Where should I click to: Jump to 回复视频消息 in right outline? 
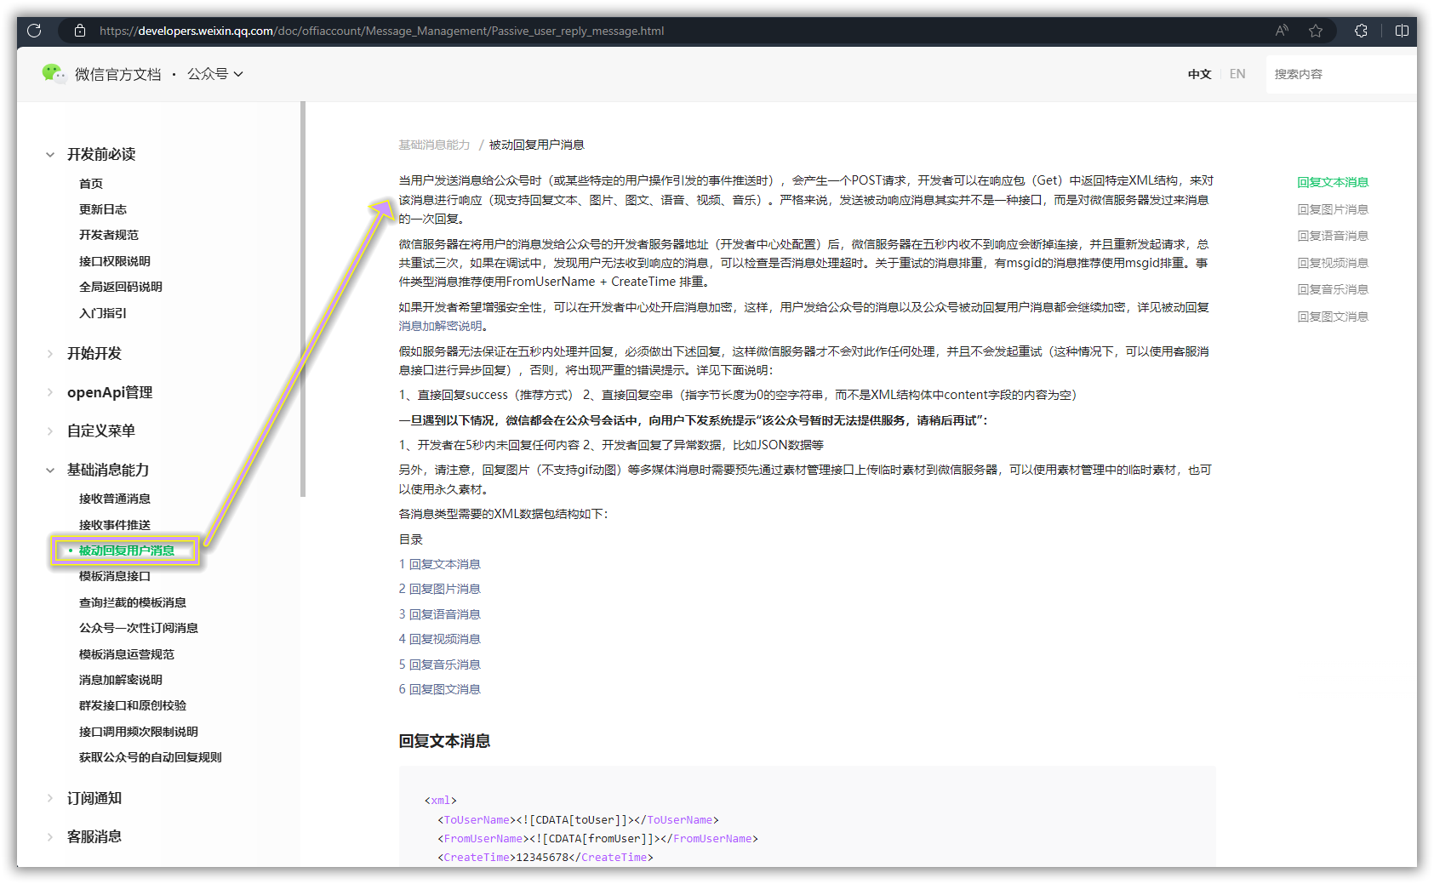point(1333,263)
